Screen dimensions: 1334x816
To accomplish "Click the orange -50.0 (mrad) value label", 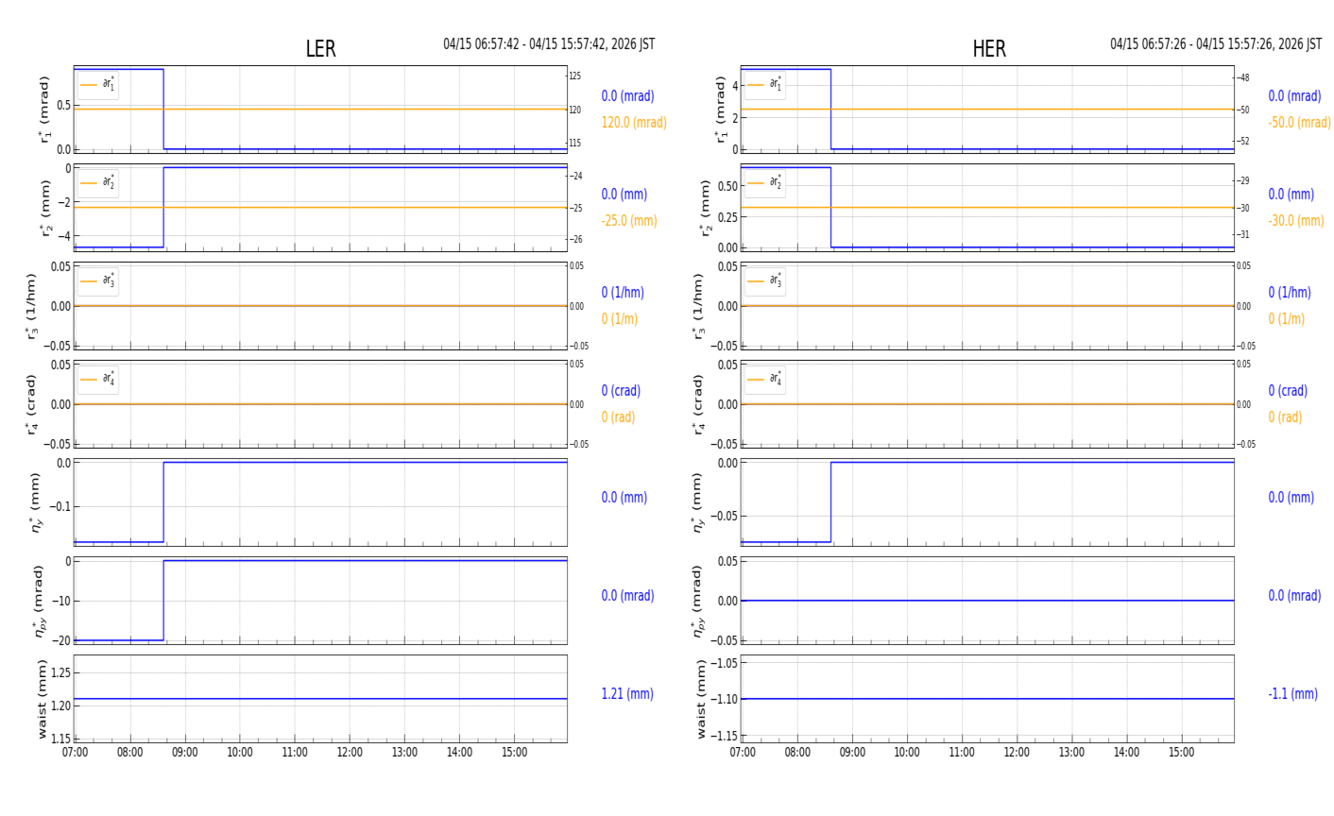I will pos(1299,123).
